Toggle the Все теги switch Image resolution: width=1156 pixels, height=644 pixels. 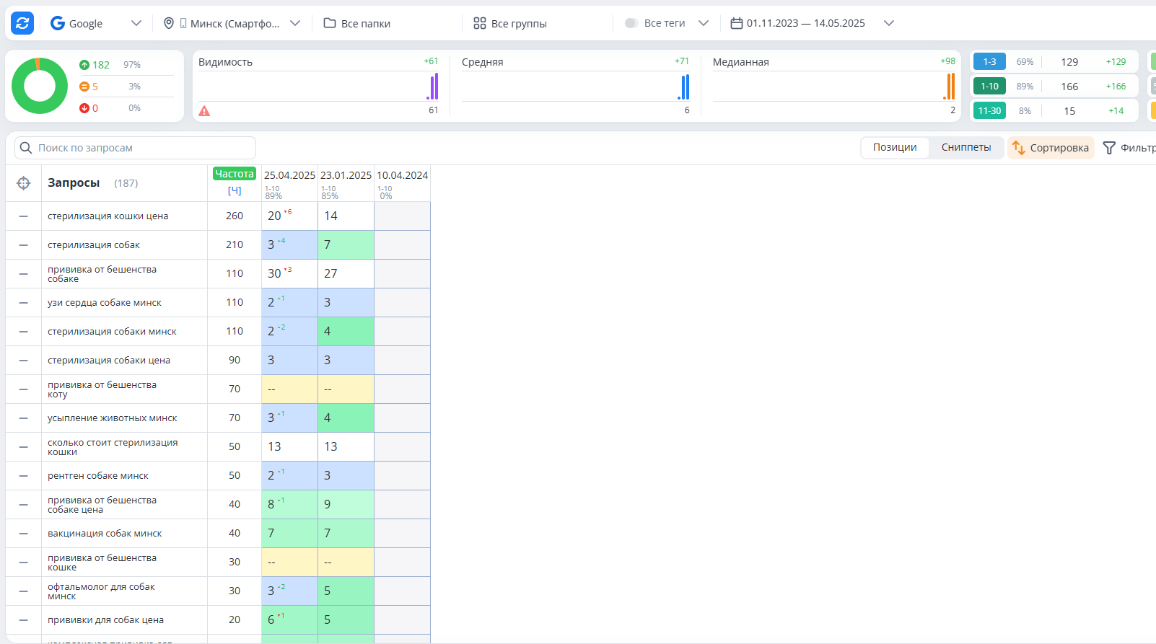(631, 23)
